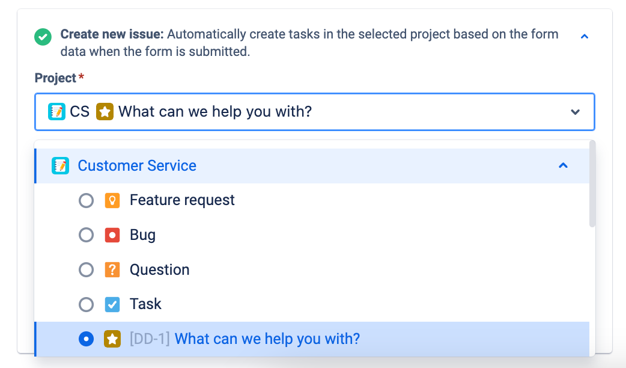Click the green checkmark success icon
The image size is (626, 368).
(42, 37)
